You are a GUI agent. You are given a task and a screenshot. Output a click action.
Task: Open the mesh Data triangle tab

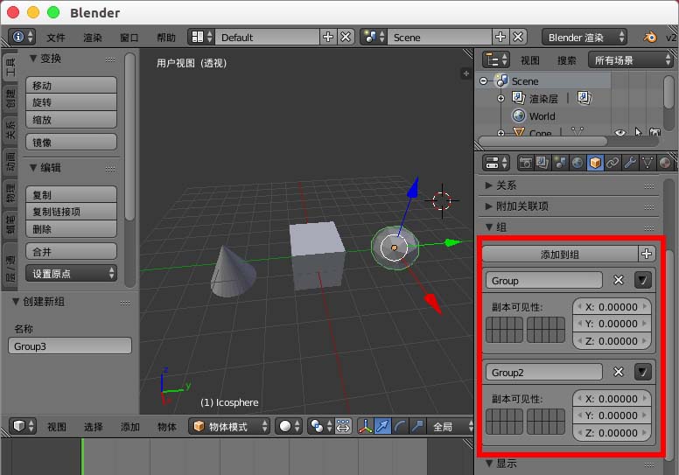(x=647, y=164)
